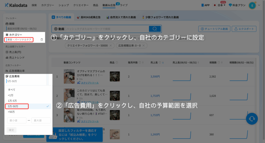Sort by 売上高 column arrows
The image size is (265, 143).
click(x=163, y=63)
